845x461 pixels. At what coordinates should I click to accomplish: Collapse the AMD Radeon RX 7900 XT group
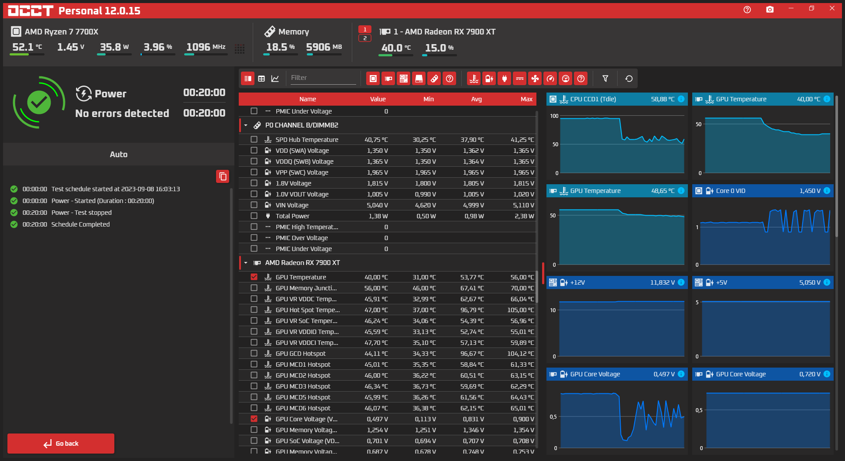(x=246, y=263)
